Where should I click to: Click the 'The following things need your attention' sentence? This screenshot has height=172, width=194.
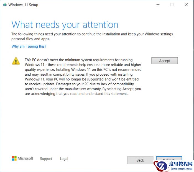[92, 36]
